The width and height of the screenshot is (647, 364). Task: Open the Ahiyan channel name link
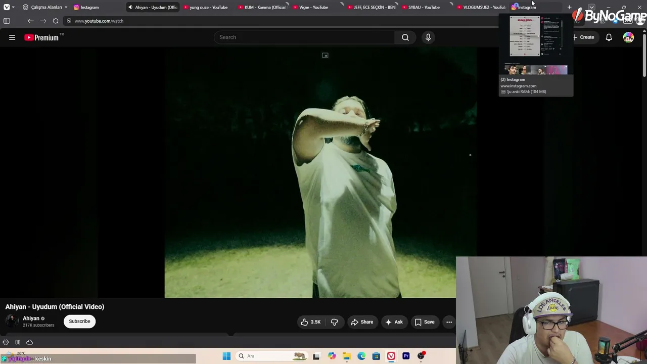(31, 318)
